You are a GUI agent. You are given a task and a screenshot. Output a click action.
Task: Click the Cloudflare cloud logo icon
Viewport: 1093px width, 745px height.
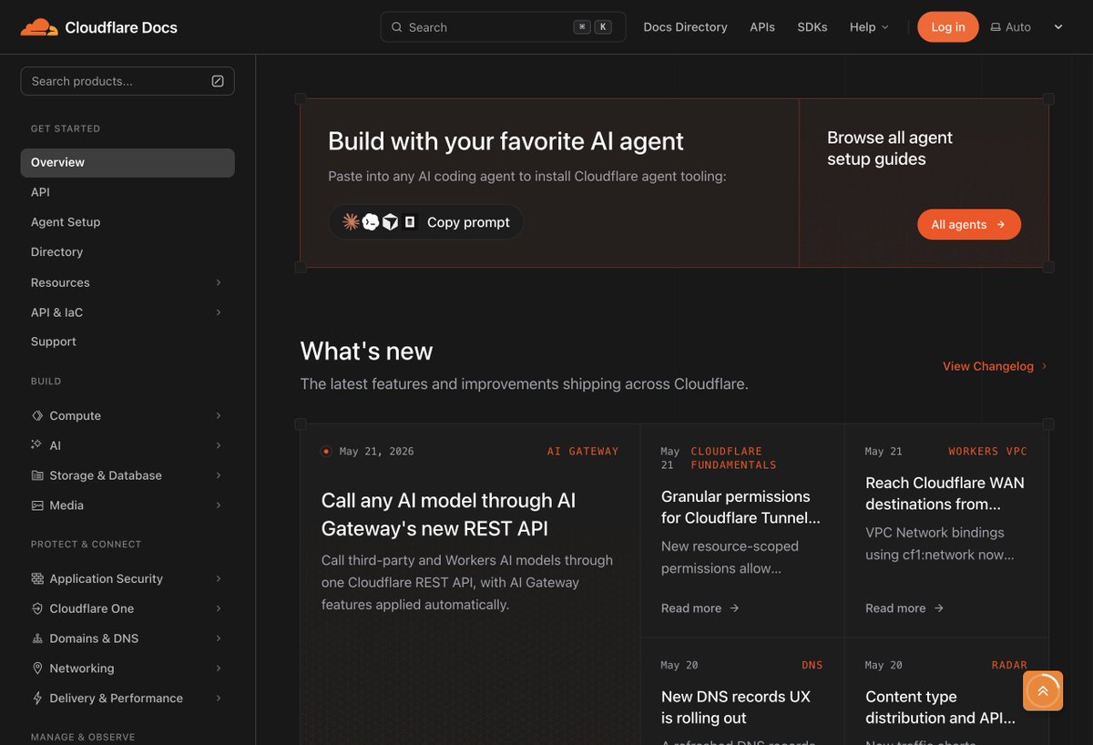(x=39, y=27)
